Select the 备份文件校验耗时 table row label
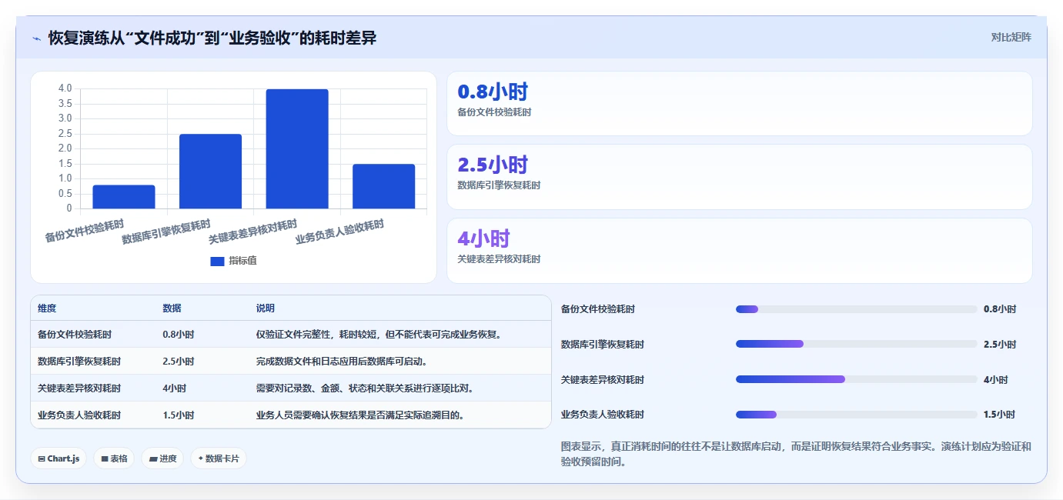The width and height of the screenshot is (1063, 500). pos(75,335)
